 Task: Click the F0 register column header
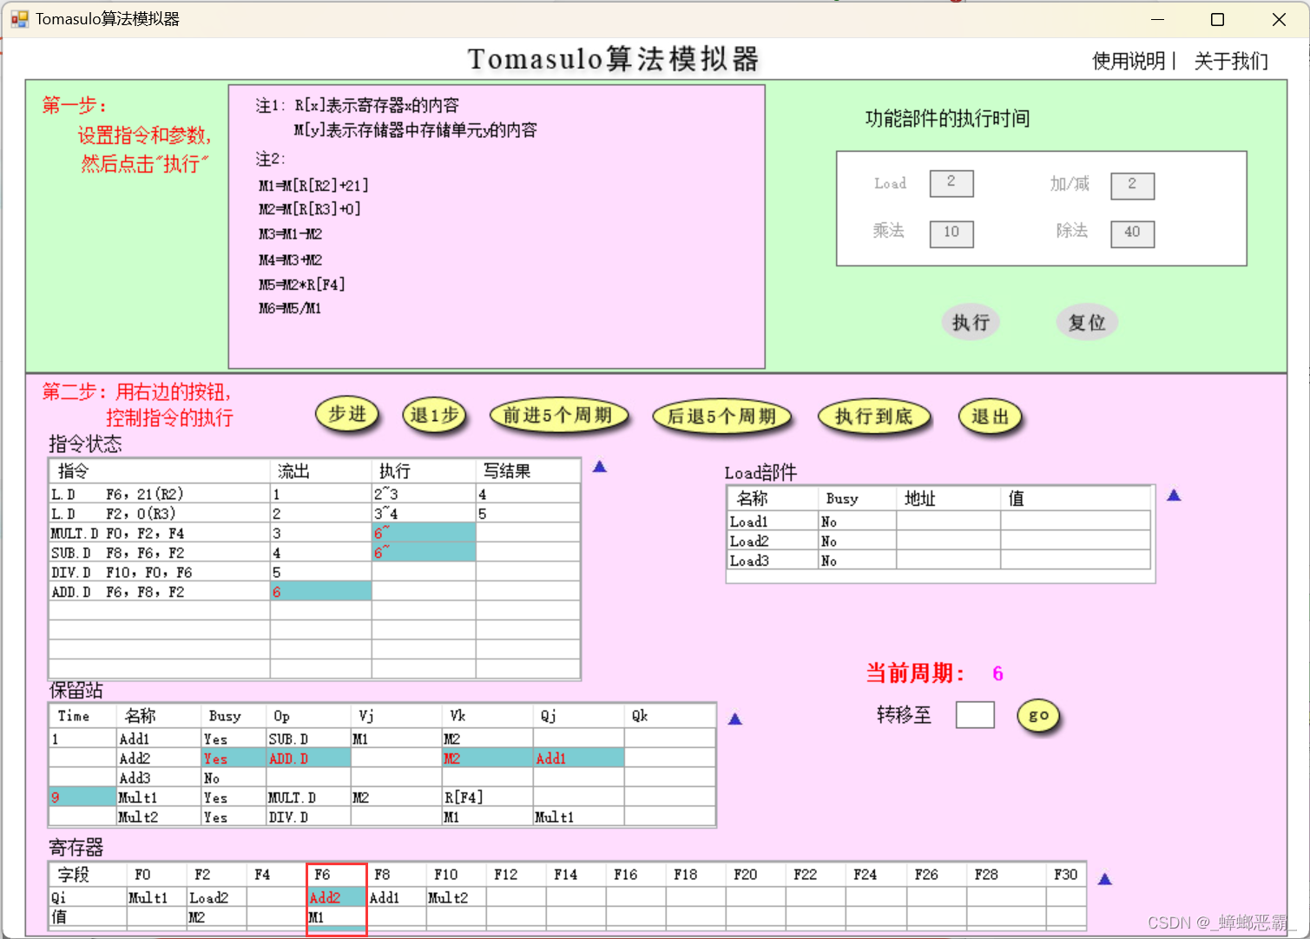pos(156,875)
